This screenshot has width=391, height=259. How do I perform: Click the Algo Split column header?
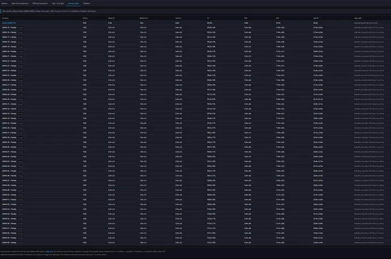coord(358,18)
